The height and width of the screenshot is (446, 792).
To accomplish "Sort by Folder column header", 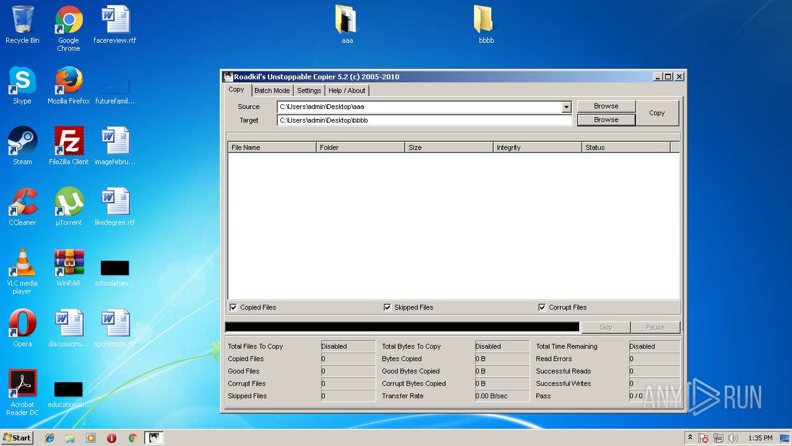I will click(x=361, y=147).
